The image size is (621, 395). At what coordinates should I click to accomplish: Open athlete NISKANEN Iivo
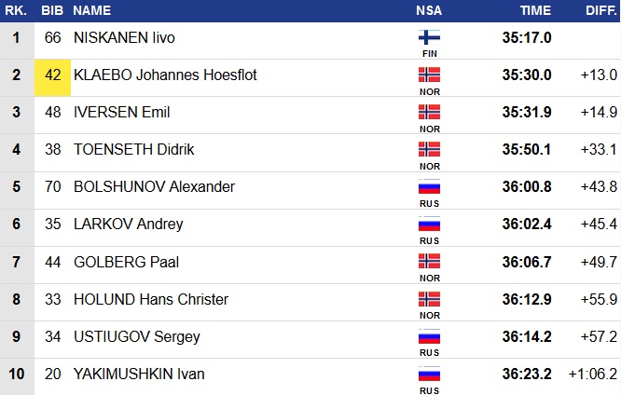(124, 37)
